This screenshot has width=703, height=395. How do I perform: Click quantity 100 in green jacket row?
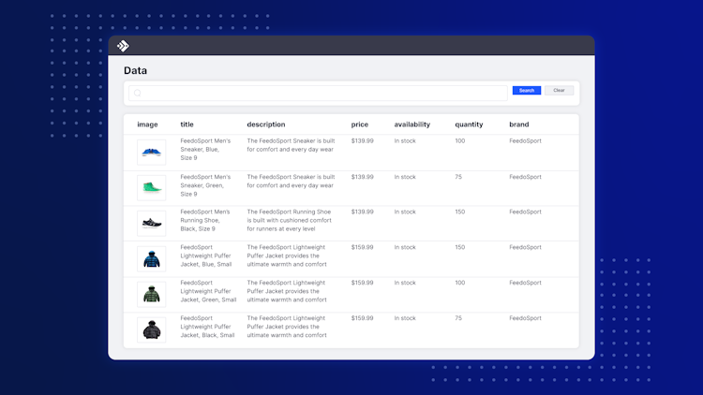point(460,283)
